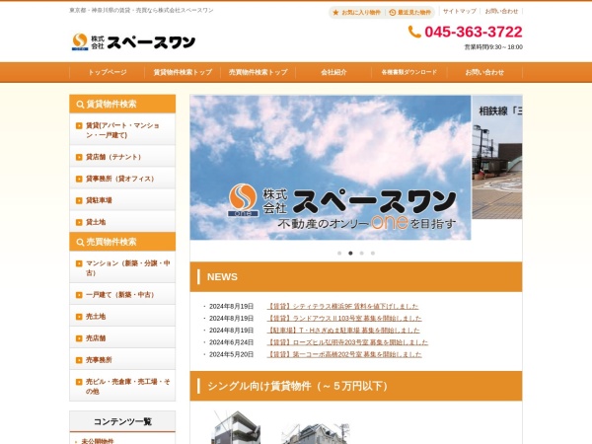Click arrow icon beside マンション（新築・分譲・中古）
The width and height of the screenshot is (592, 444).
[79, 263]
